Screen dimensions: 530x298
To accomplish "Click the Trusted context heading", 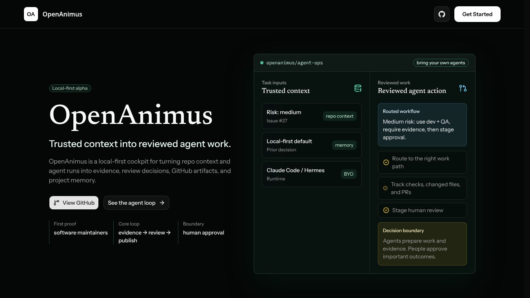I will [286, 91].
